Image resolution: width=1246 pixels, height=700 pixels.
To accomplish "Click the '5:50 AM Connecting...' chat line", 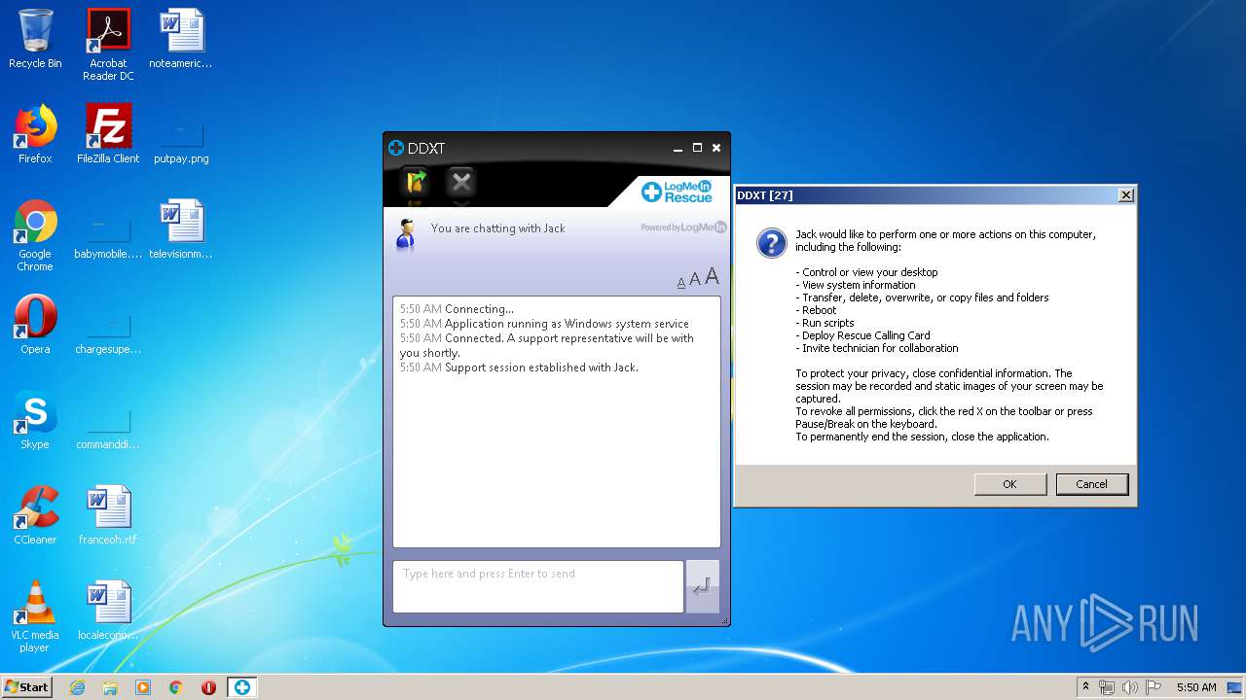I will (x=457, y=309).
